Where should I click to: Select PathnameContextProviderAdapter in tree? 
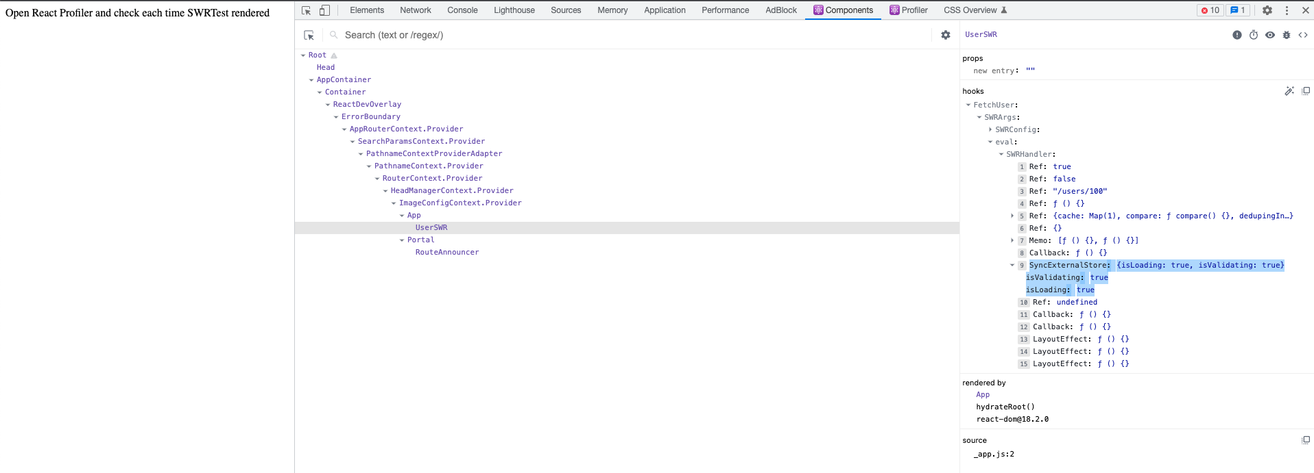tap(434, 153)
